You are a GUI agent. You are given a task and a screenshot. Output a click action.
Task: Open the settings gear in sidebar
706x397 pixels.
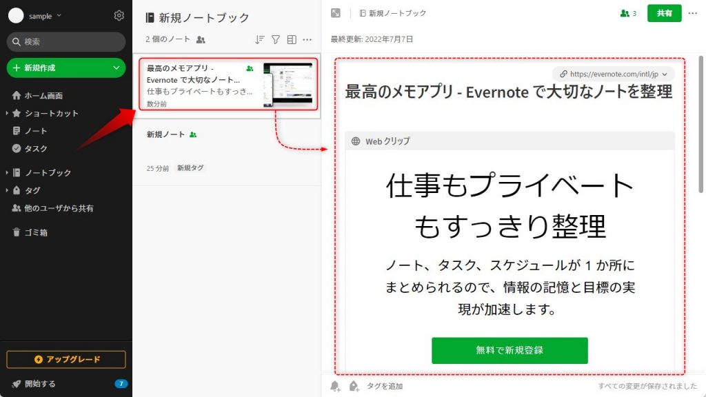[119, 16]
